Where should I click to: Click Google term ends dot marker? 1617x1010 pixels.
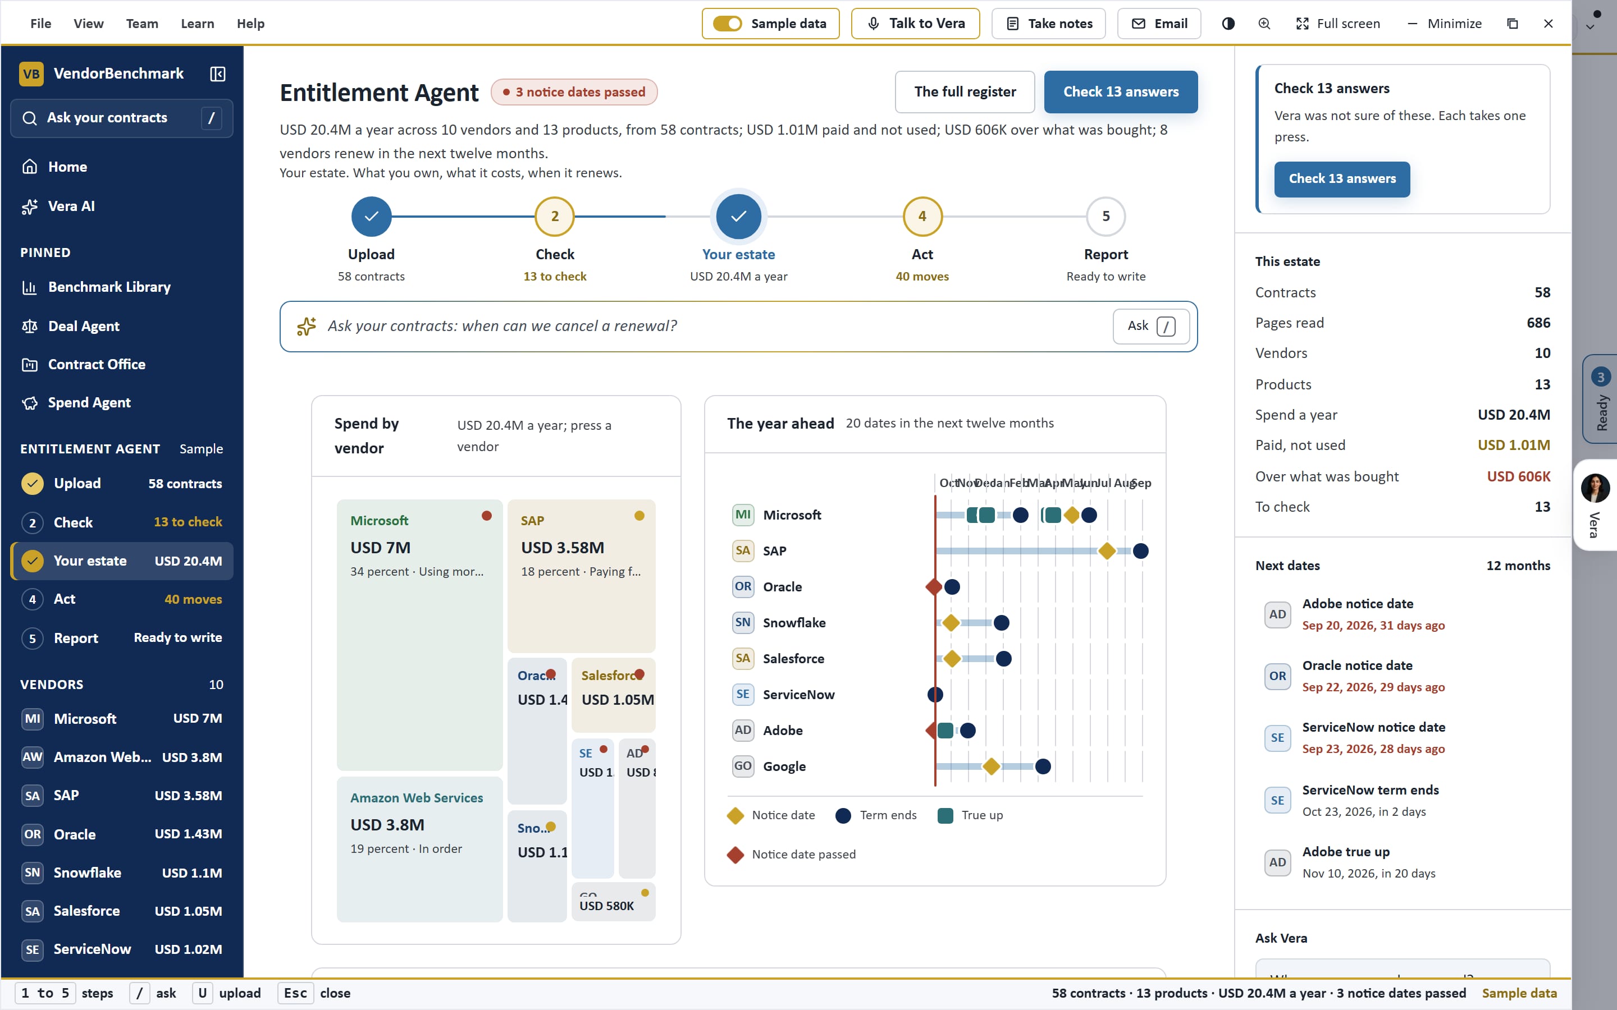coord(1043,766)
